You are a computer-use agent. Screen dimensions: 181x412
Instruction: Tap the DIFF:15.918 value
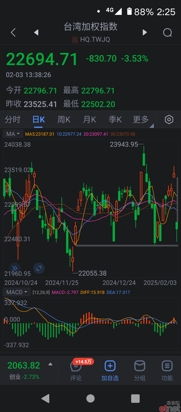pos(93,292)
